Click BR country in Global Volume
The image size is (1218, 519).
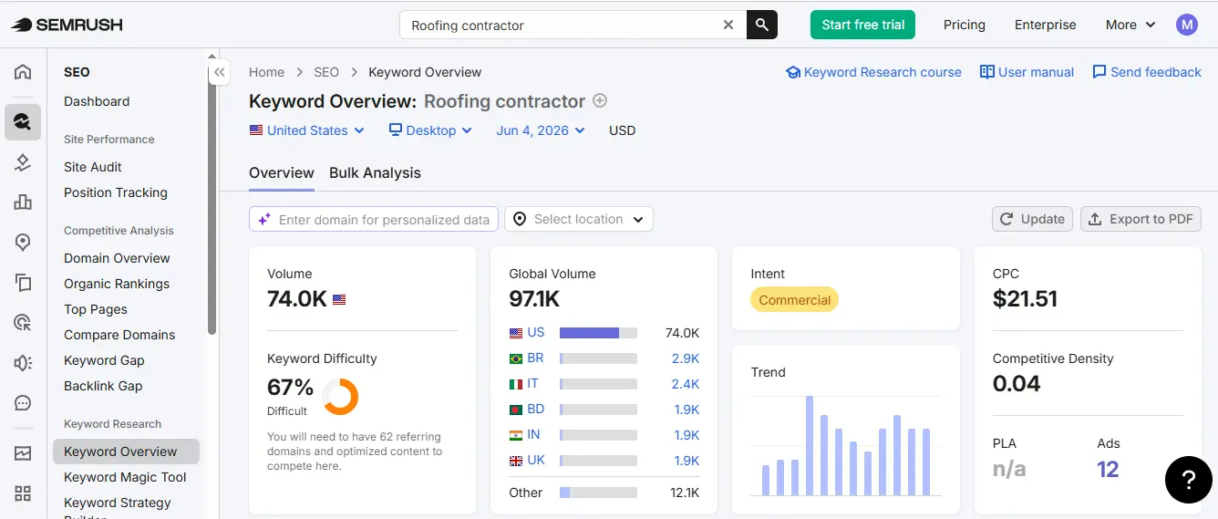click(x=535, y=358)
